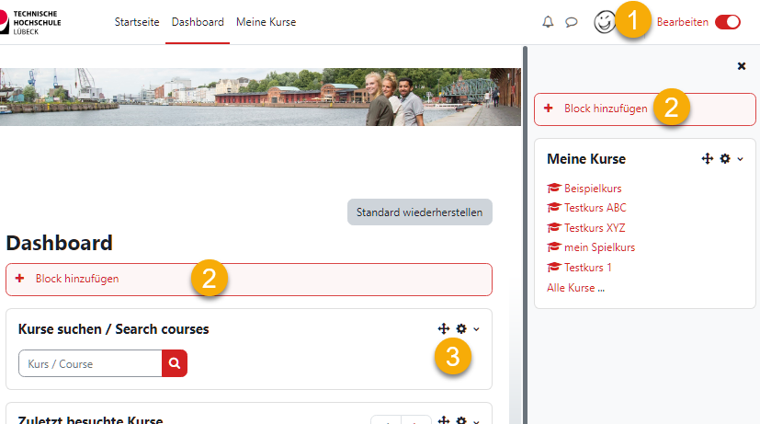
Task: Toggle the Bearbeiten edit mode switch
Action: tap(728, 22)
